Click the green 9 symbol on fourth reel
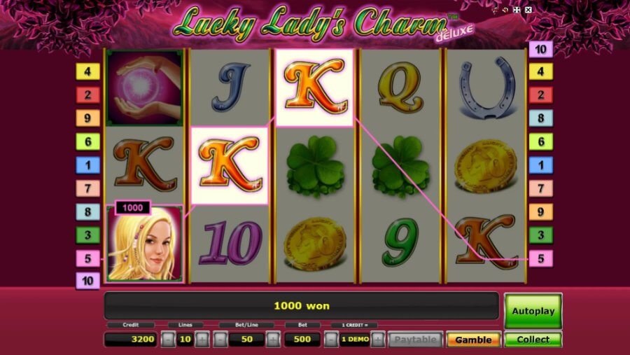The height and width of the screenshot is (355, 630). coord(400,242)
